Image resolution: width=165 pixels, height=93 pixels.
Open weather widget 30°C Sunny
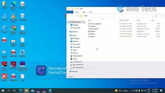point(121,91)
